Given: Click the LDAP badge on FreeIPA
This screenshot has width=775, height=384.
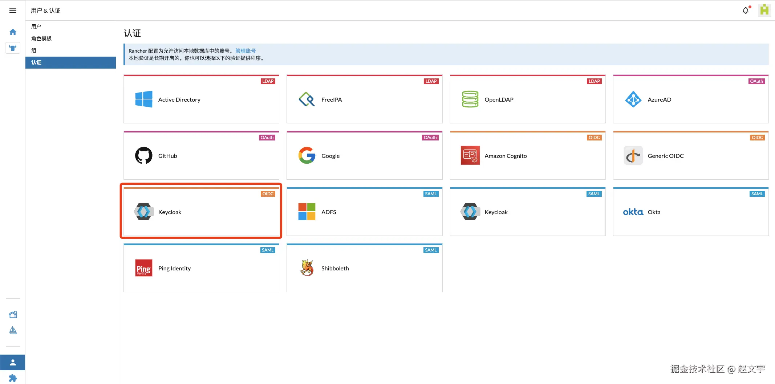Looking at the screenshot, I should (x=431, y=81).
